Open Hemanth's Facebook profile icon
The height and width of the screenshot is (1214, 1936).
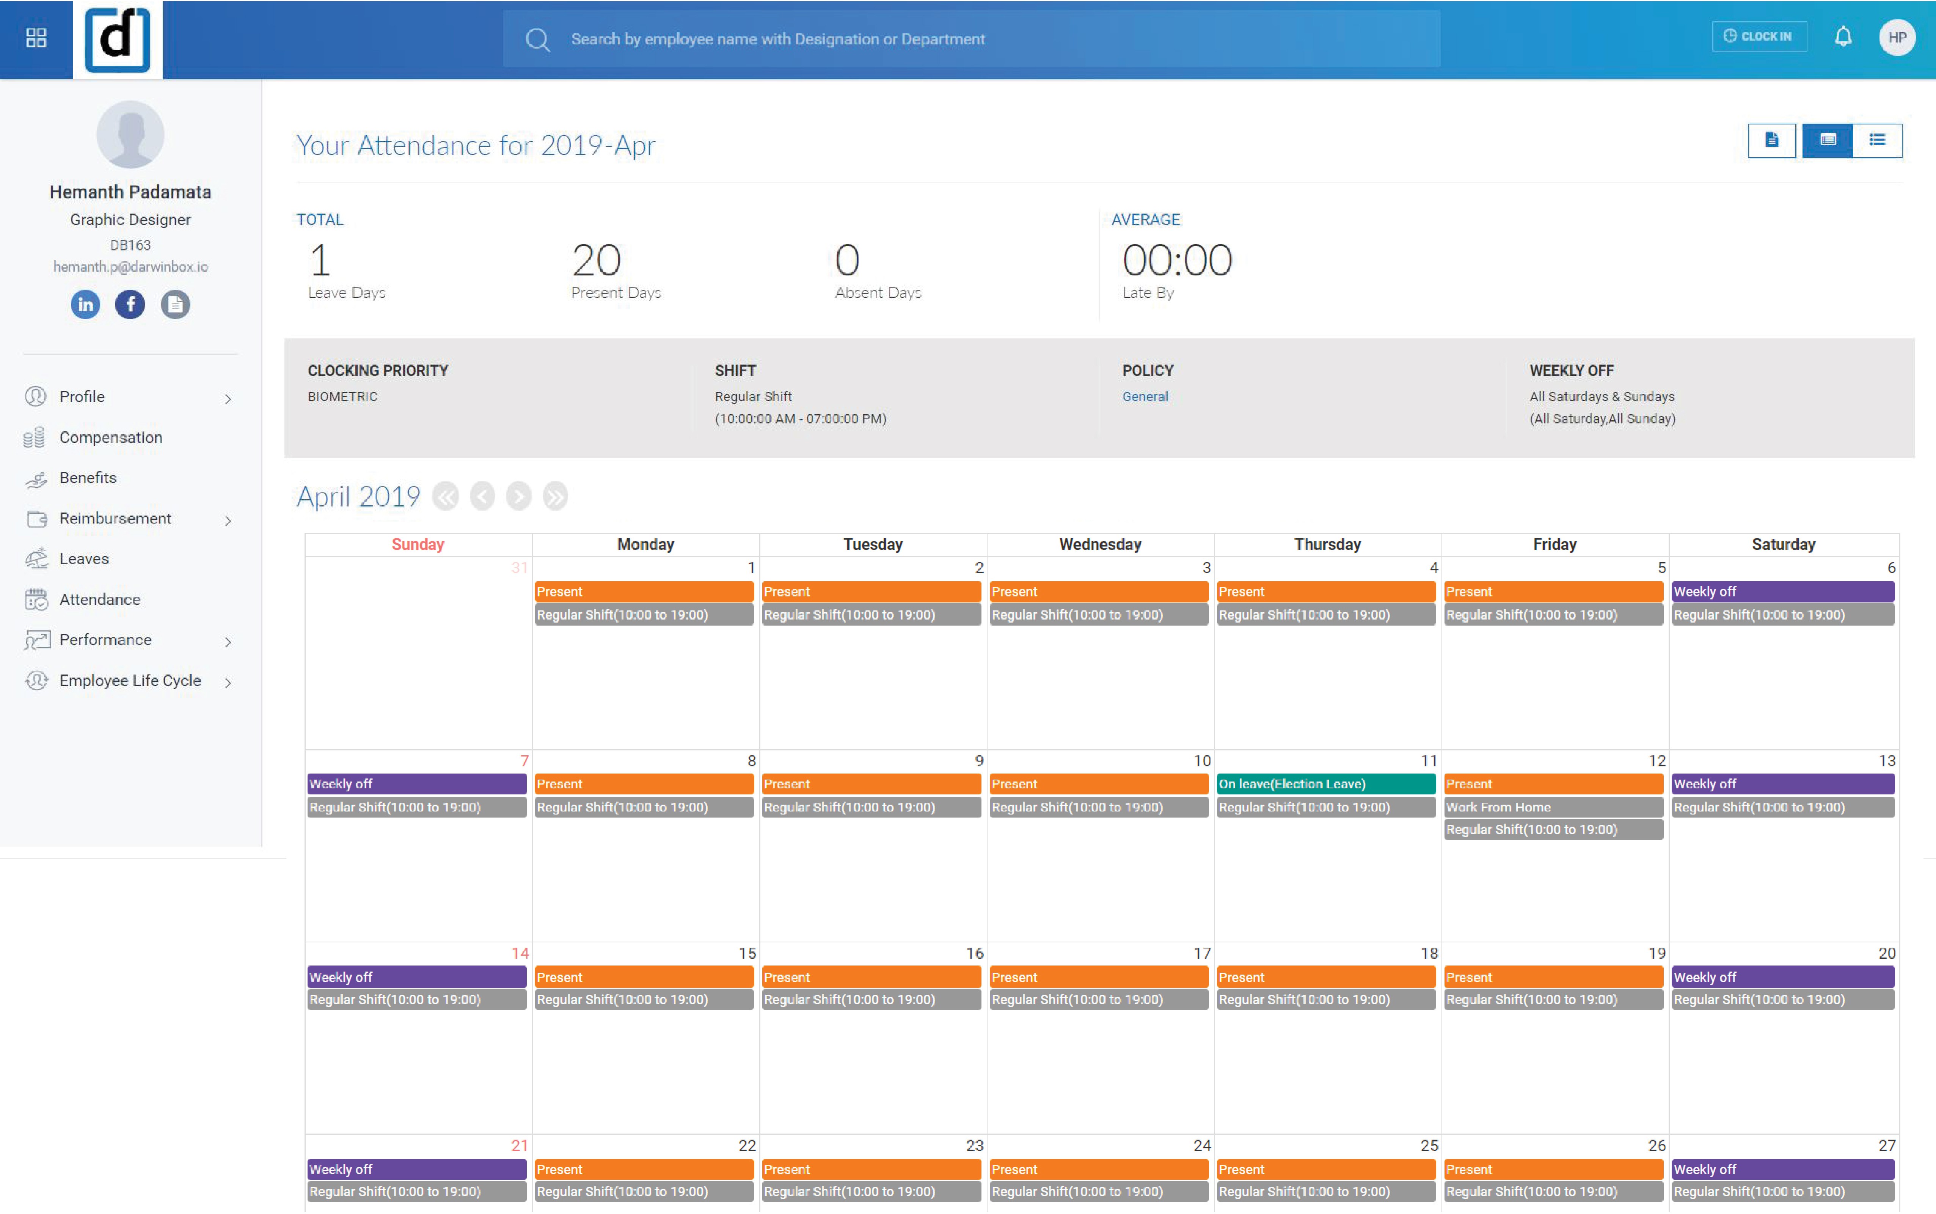[x=130, y=304]
